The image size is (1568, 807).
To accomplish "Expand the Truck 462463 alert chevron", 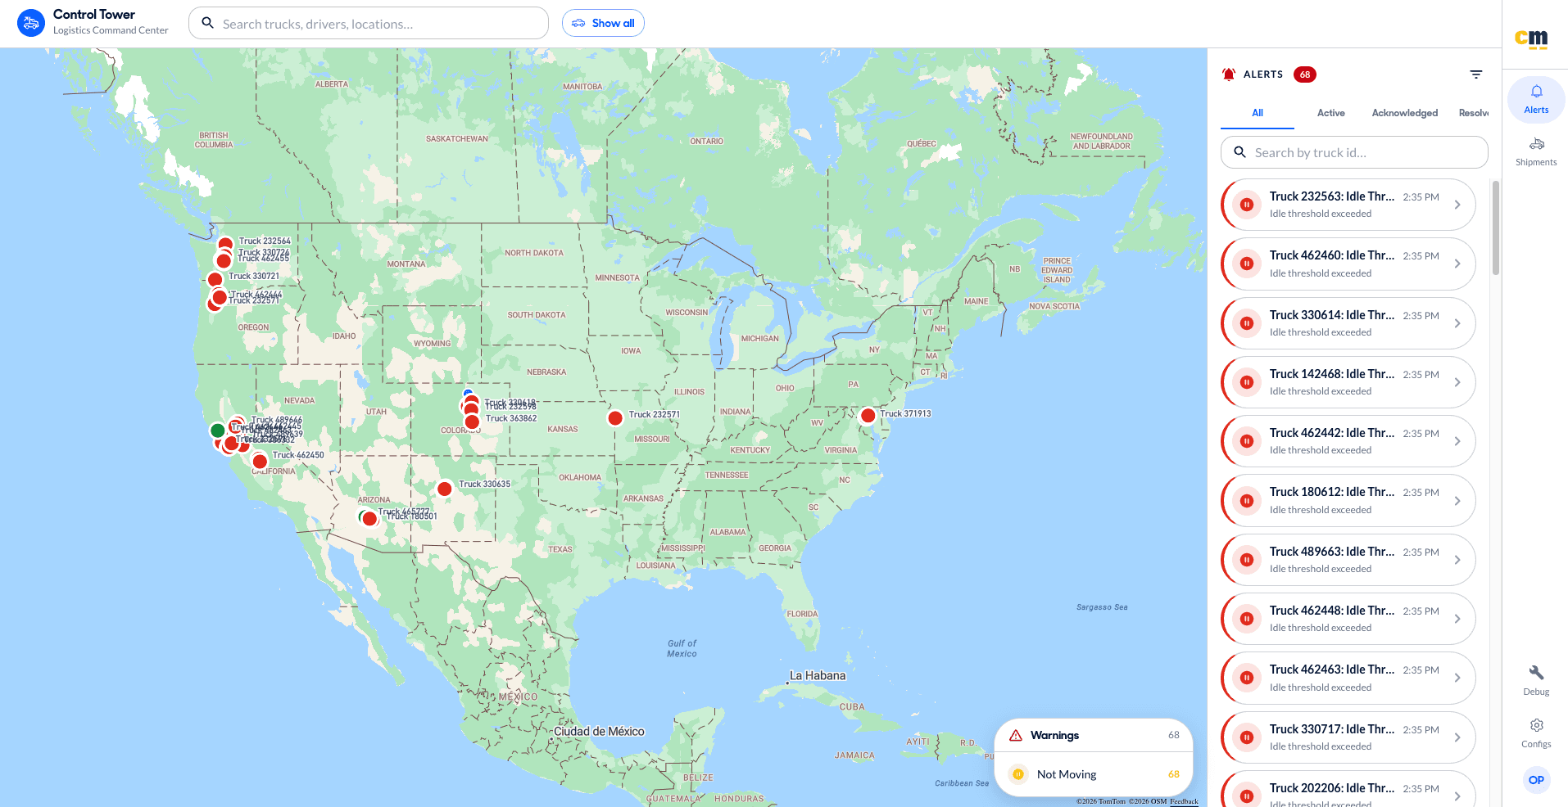I will click(x=1457, y=678).
